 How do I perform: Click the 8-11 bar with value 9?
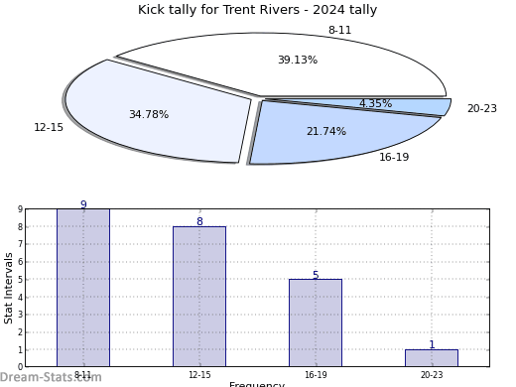pos(83,288)
